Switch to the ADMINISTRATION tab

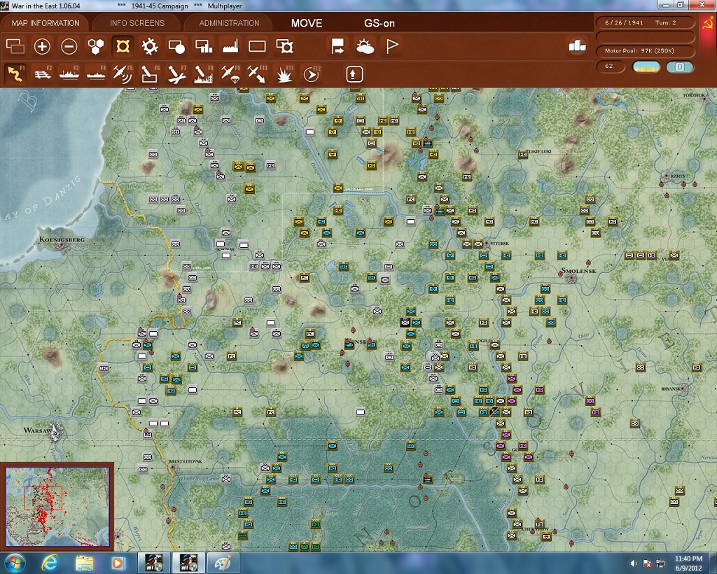229,23
